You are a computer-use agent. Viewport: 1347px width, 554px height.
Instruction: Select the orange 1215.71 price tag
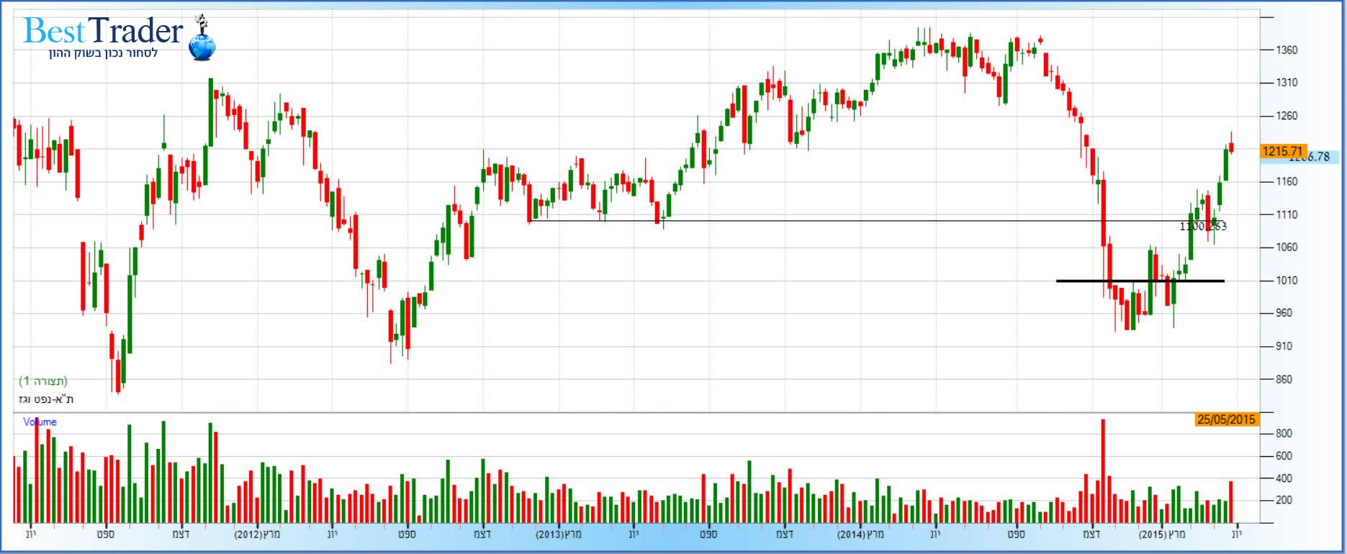(1282, 151)
